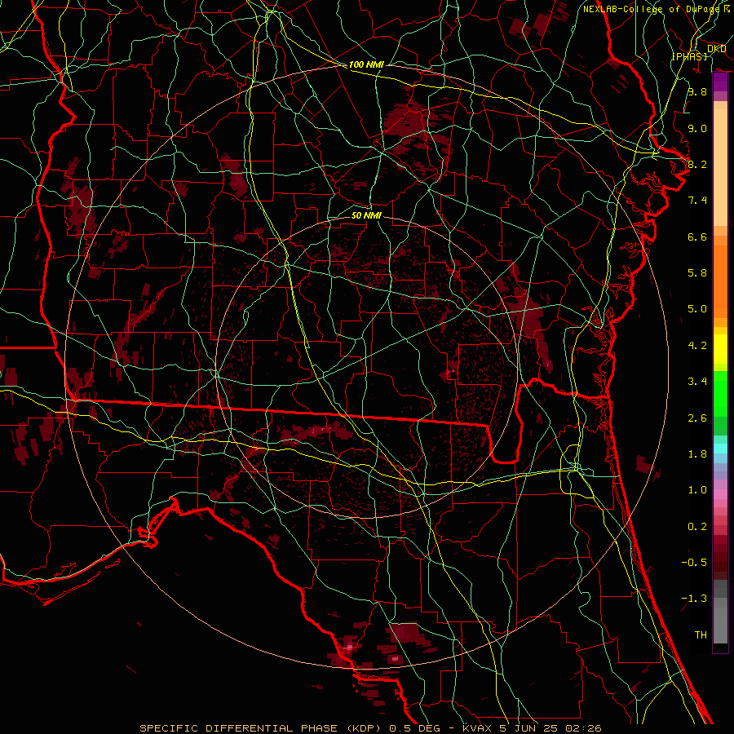
Task: Select the pink segment of the color bar
Action: [720, 494]
